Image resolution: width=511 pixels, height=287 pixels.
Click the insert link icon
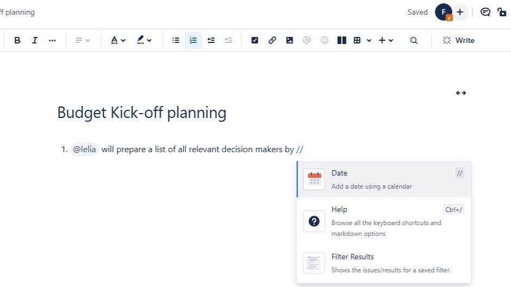[272, 40]
